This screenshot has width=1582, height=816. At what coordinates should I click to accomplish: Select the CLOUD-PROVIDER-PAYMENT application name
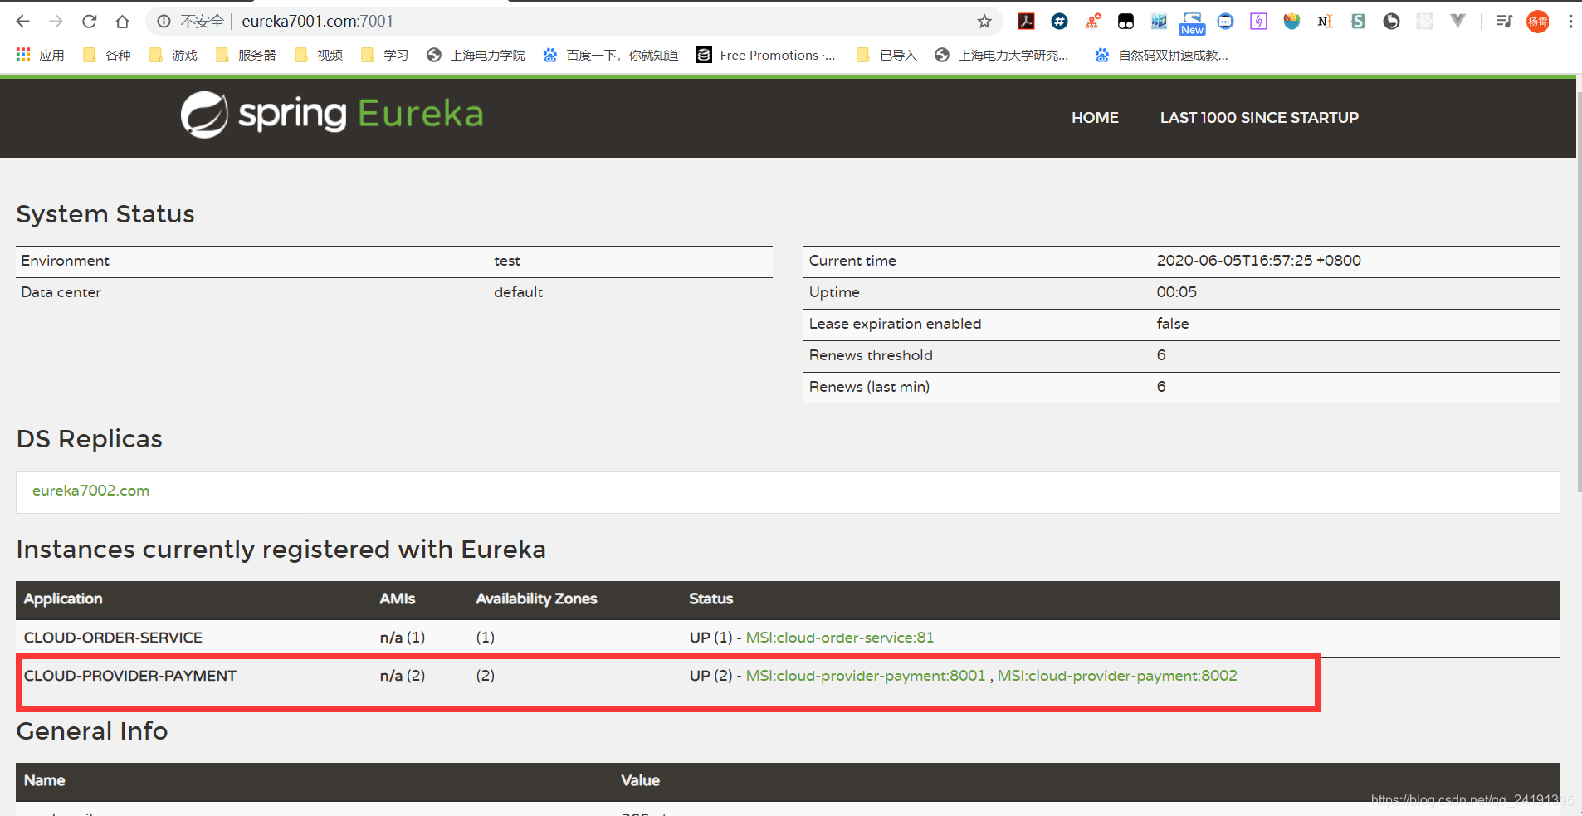coord(130,676)
